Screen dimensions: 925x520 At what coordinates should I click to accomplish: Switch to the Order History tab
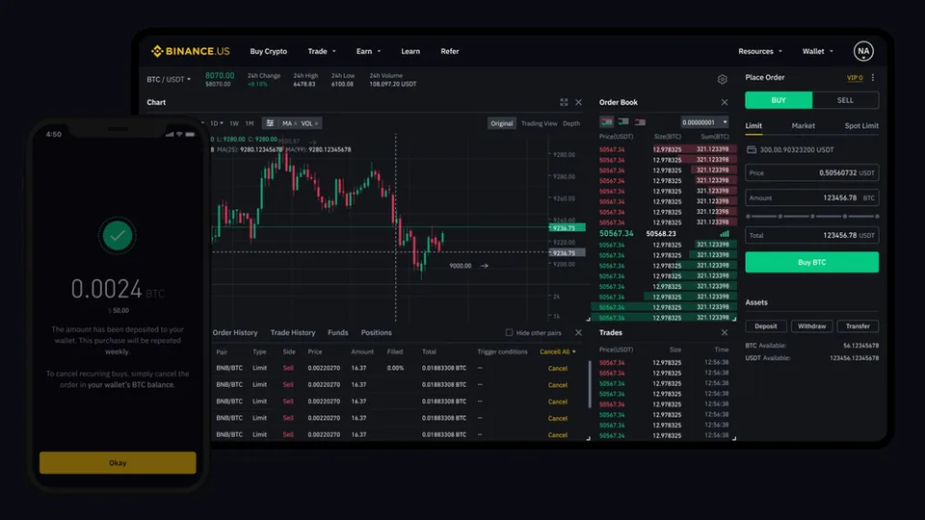pyautogui.click(x=235, y=332)
